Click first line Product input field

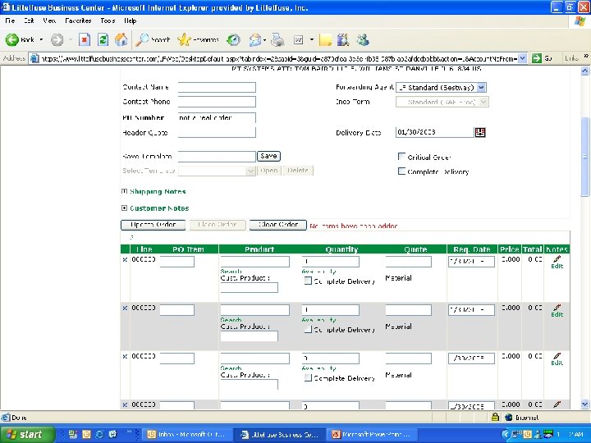pos(254,262)
